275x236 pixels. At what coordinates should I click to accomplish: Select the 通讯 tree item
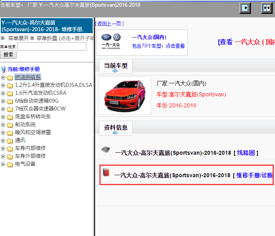[x=20, y=140]
